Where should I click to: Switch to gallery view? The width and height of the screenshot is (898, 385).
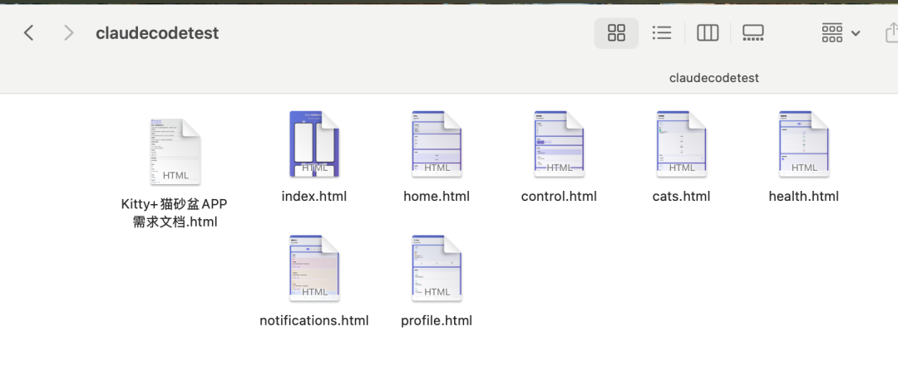coord(752,32)
